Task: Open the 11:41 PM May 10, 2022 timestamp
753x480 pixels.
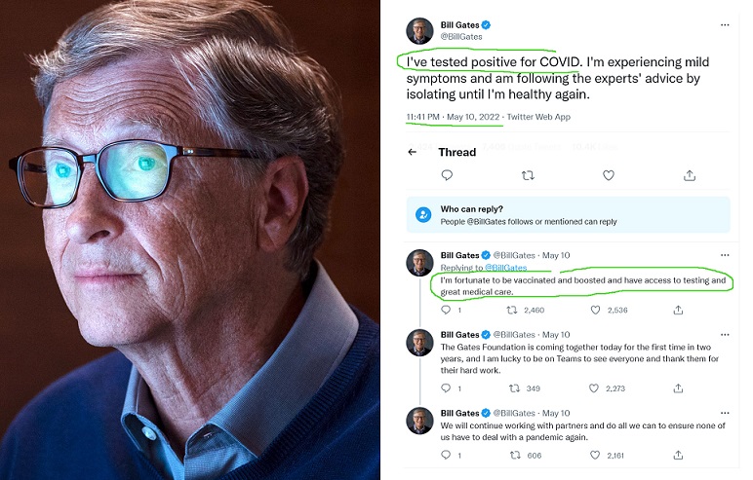Action: 454,117
